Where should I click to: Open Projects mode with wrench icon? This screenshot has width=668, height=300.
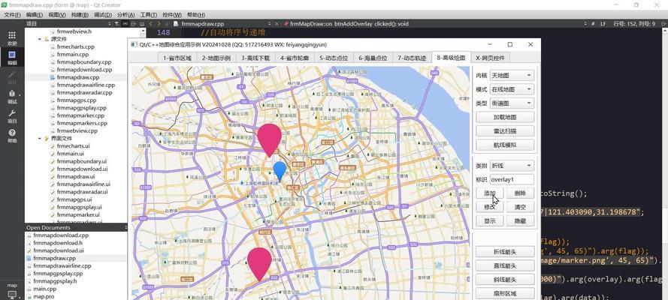coord(12,116)
